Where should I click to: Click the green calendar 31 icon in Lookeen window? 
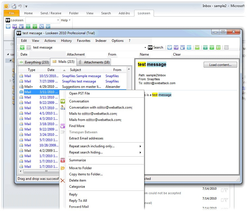click(218, 47)
